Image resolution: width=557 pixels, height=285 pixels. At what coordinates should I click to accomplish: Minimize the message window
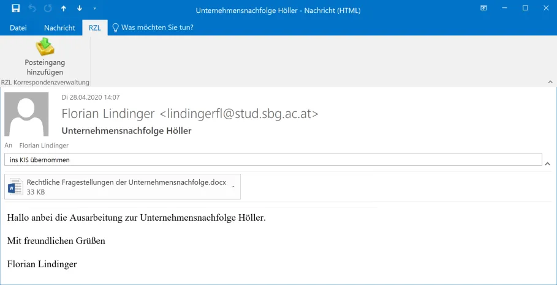pos(504,8)
